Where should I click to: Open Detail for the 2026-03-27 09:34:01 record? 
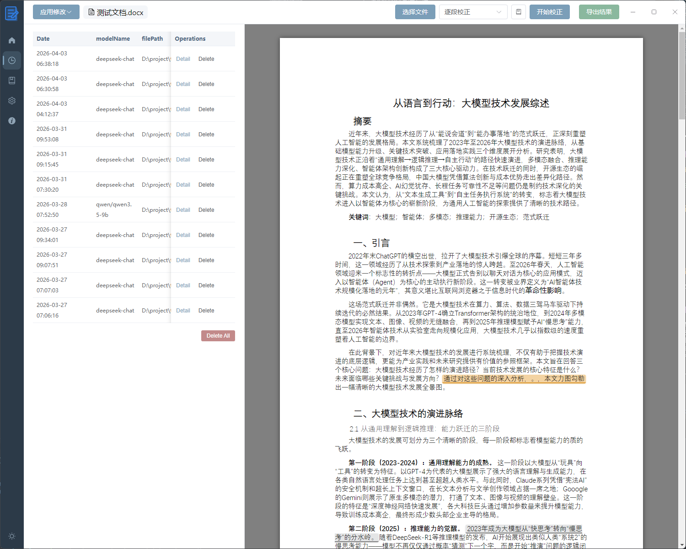tap(183, 235)
